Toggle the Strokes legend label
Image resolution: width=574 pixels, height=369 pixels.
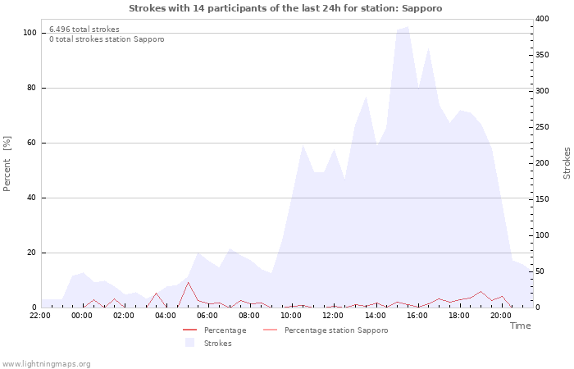point(217,344)
